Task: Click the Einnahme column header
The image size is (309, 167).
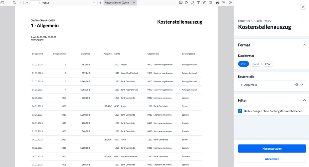Action: click(x=85, y=54)
